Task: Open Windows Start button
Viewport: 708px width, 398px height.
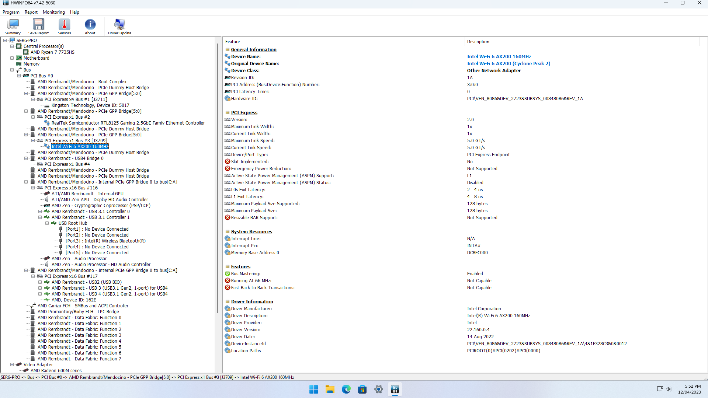Action: coord(314,389)
